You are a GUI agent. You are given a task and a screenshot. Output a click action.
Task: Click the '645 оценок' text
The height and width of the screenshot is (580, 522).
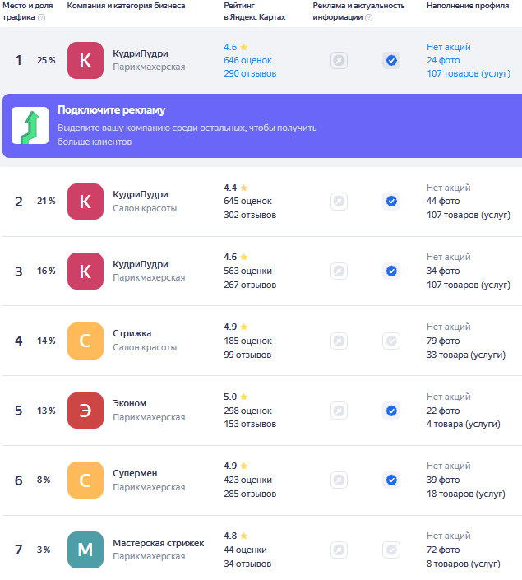247,202
